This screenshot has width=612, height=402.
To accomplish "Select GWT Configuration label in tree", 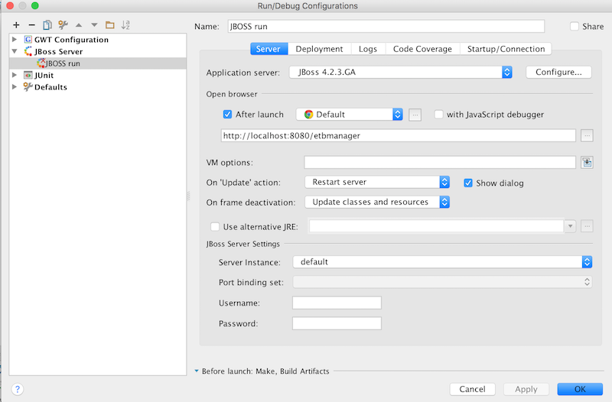I will [71, 40].
